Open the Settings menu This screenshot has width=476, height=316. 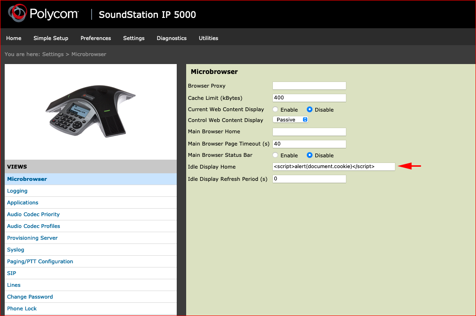[x=133, y=38]
